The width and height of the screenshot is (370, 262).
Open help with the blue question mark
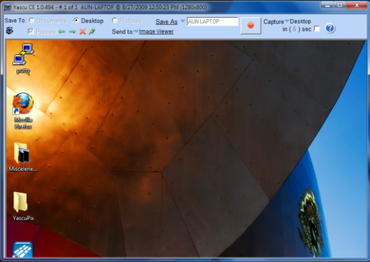[330, 28]
